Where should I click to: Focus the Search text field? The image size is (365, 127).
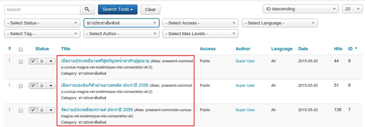pos(42,10)
